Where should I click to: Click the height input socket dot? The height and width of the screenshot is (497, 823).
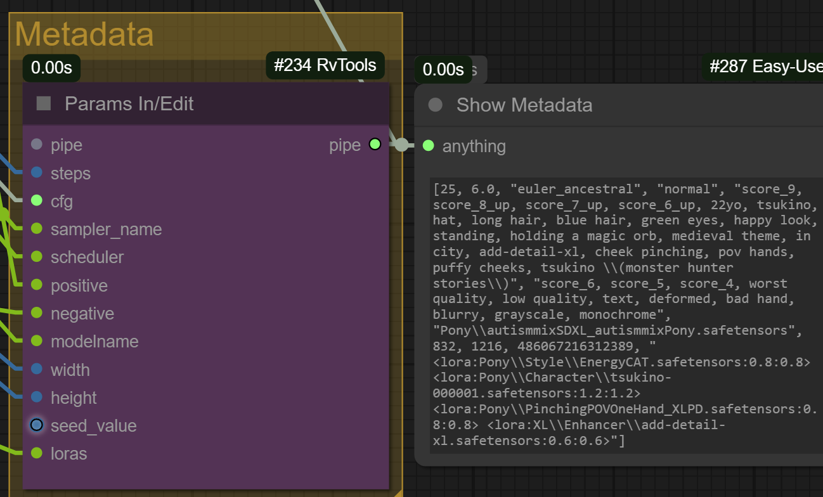click(37, 397)
